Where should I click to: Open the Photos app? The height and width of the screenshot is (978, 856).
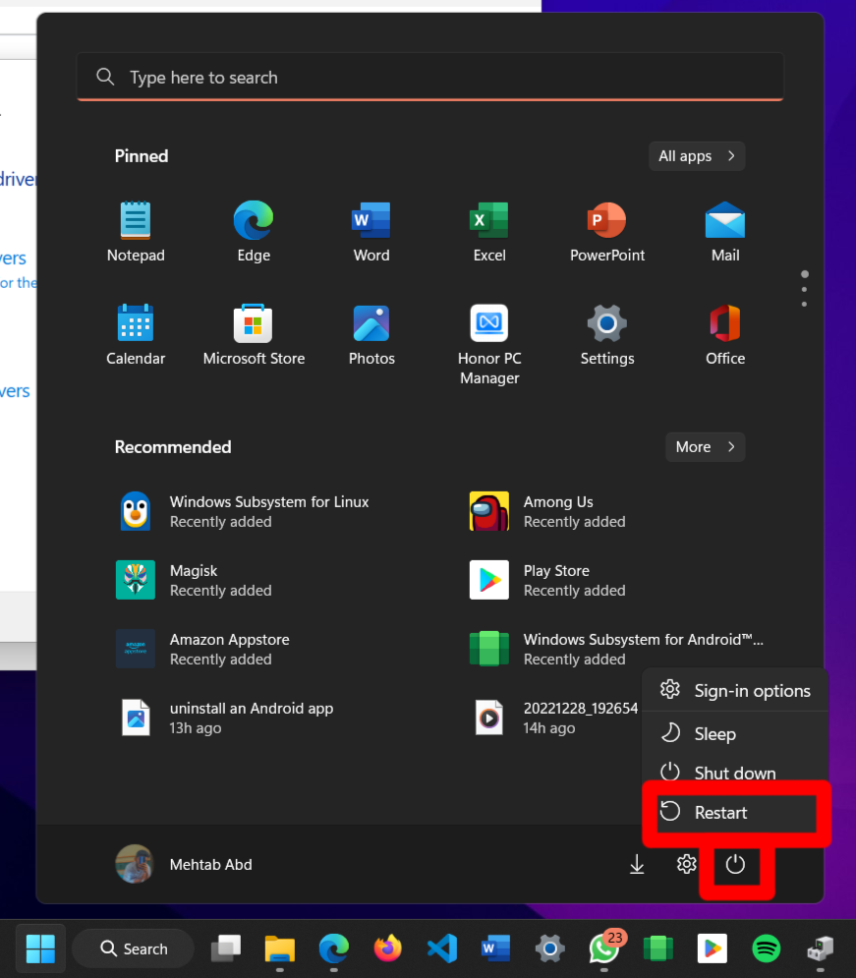(371, 335)
